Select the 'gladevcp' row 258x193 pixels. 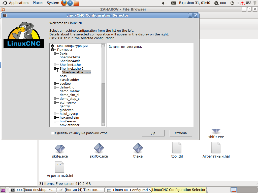[67, 110]
